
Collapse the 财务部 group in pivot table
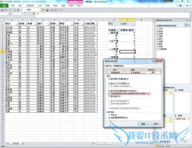[x=110, y=33]
